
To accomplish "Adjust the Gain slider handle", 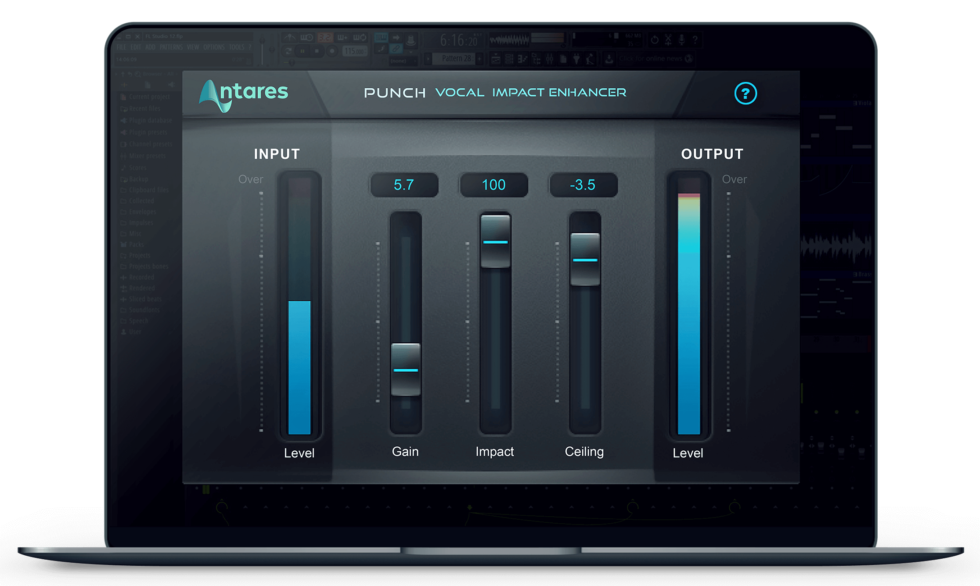I will pos(406,370).
